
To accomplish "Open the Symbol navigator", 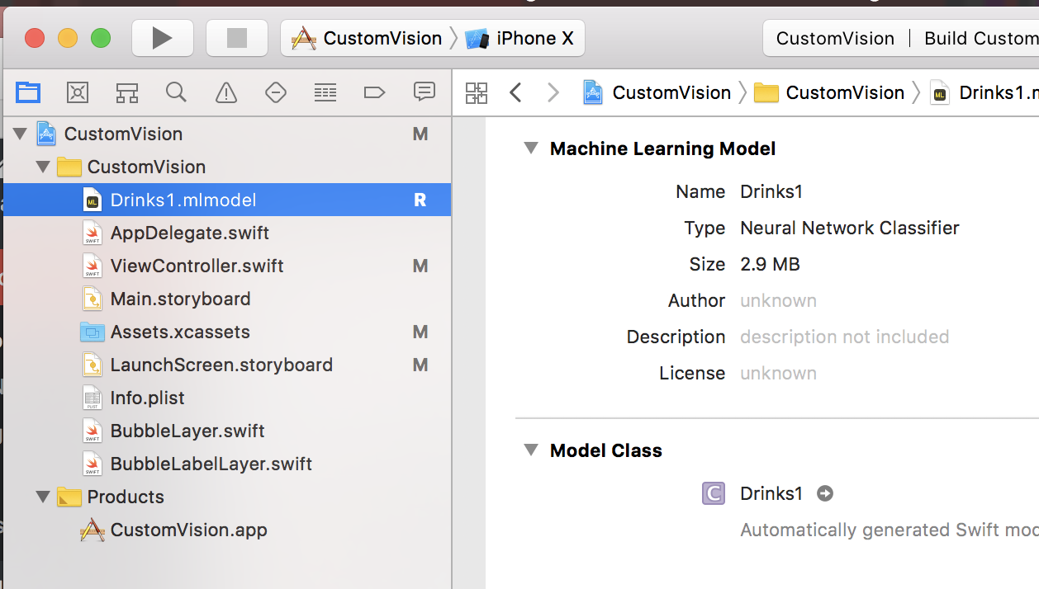I will tap(126, 92).
